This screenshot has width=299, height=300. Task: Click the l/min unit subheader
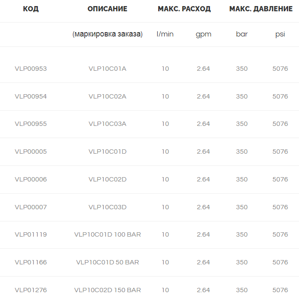click(165, 34)
